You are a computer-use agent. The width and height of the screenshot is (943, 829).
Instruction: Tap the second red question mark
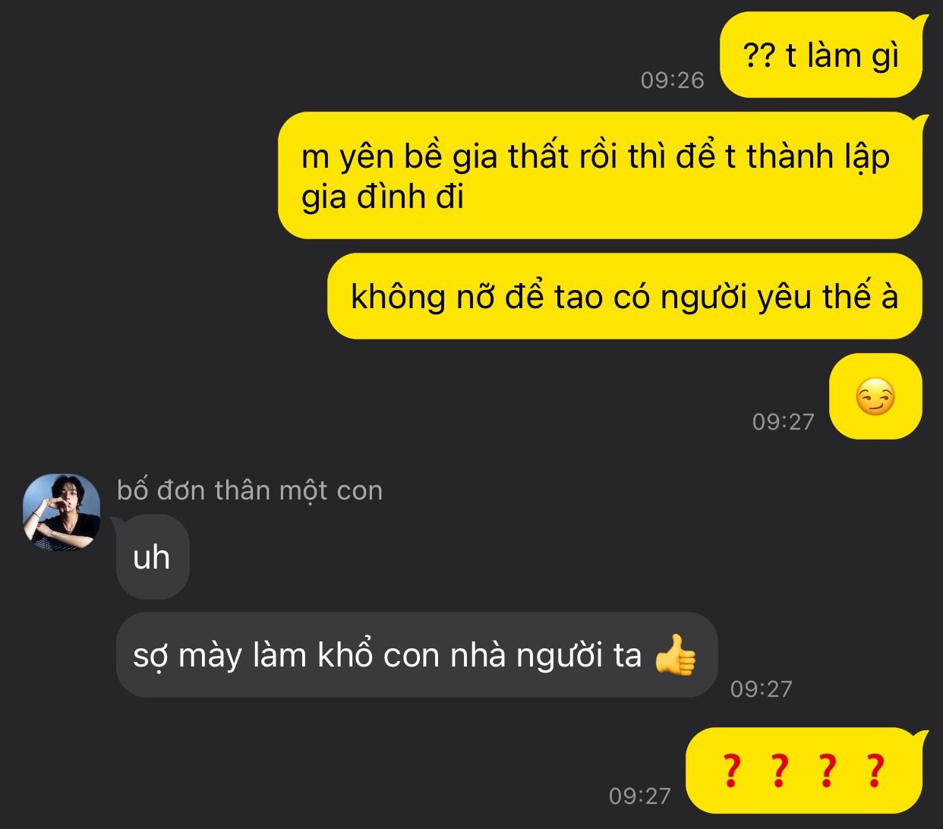[779, 771]
